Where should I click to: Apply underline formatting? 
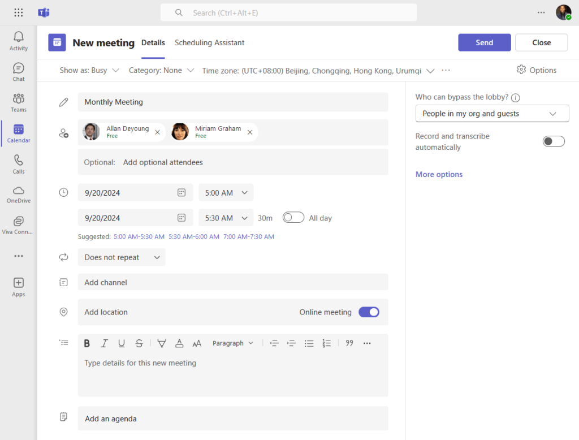(122, 343)
